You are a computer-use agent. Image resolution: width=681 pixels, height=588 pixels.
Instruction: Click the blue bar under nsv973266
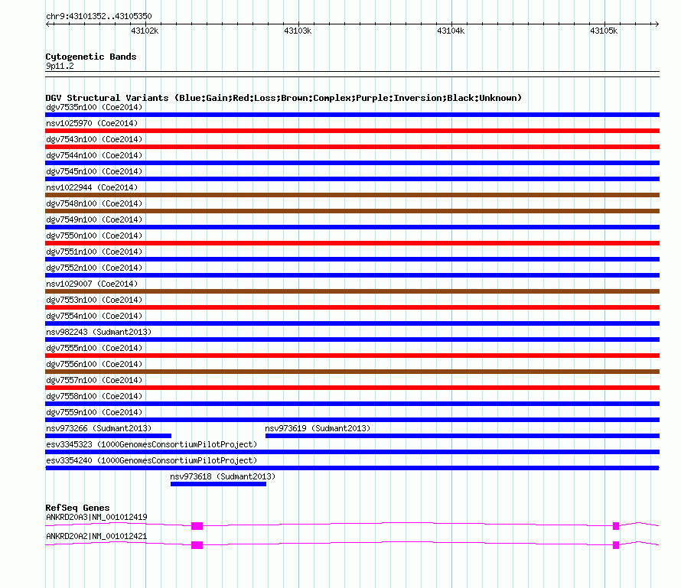pos(108,436)
